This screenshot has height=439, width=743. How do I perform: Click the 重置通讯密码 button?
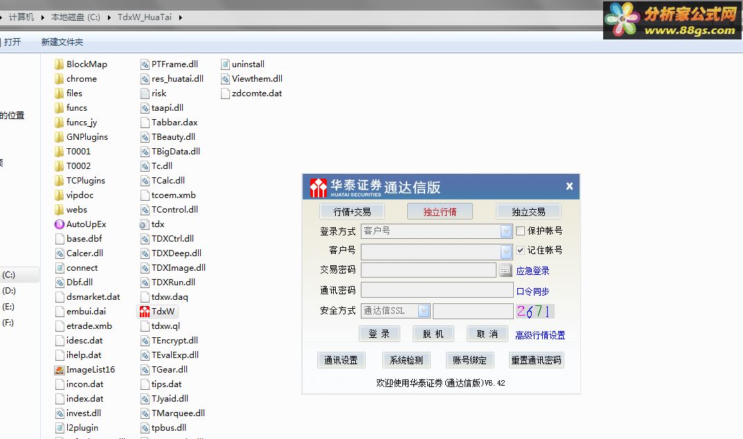point(537,360)
